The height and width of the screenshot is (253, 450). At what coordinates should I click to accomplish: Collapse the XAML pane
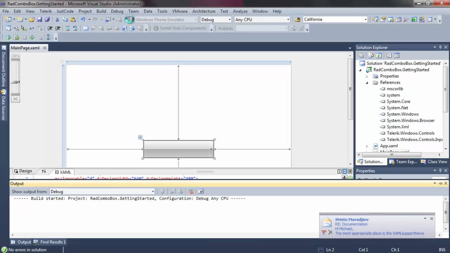pos(350,171)
